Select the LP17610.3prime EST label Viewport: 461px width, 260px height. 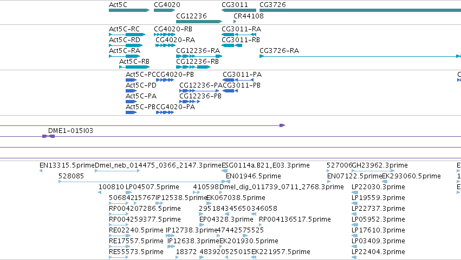(378, 231)
